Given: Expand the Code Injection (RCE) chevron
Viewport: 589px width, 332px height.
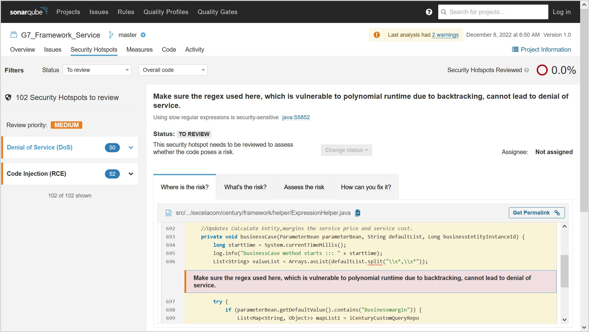Looking at the screenshot, I should [131, 174].
